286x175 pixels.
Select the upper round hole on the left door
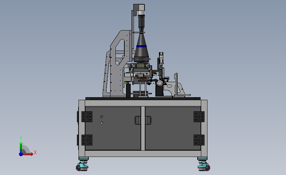(102, 117)
